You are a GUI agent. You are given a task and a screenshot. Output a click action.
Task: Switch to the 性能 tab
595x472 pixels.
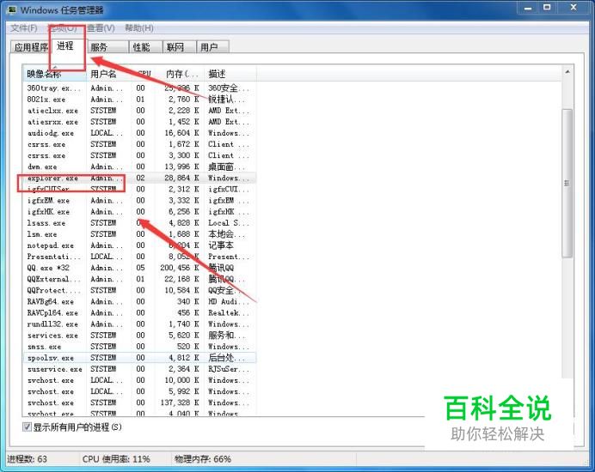145,47
